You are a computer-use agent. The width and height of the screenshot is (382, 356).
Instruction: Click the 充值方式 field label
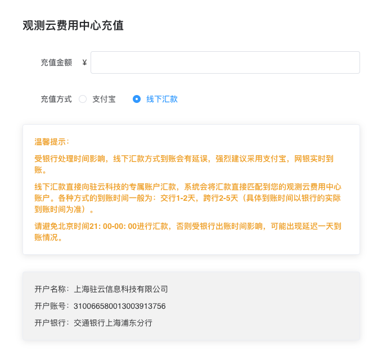(56, 99)
